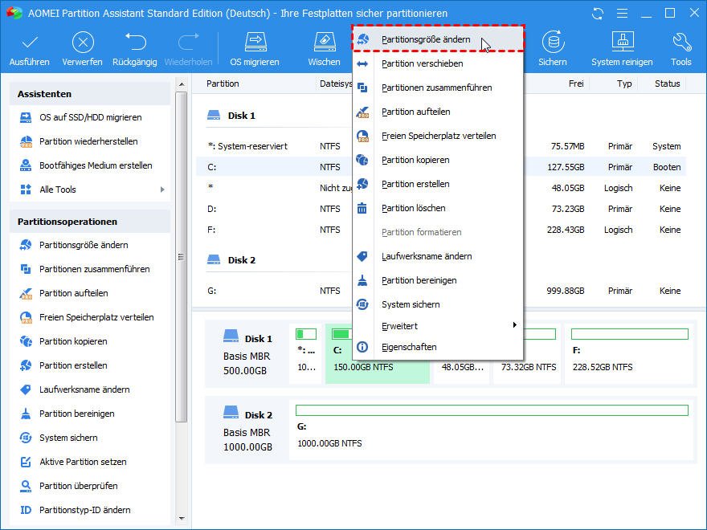Select Partition kopieren in the context menu
Image resolution: width=707 pixels, height=530 pixels.
click(x=437, y=160)
